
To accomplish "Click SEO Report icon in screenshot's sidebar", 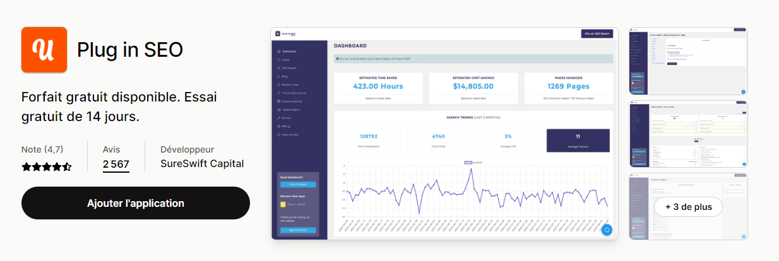I will click(x=278, y=68).
